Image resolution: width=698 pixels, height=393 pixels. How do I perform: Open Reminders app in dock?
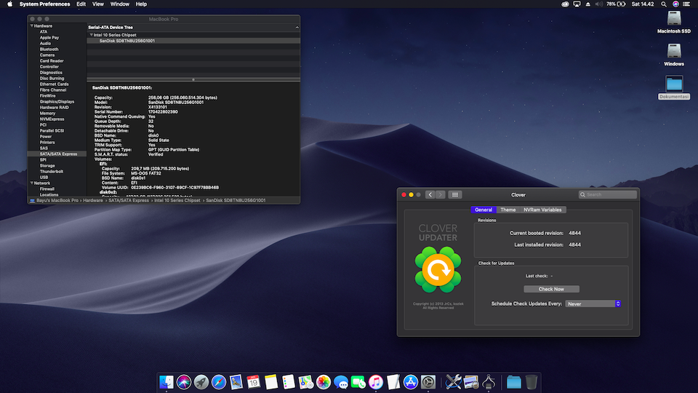[x=289, y=382]
